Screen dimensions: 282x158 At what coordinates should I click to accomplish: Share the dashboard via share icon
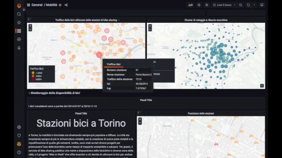point(66,5)
